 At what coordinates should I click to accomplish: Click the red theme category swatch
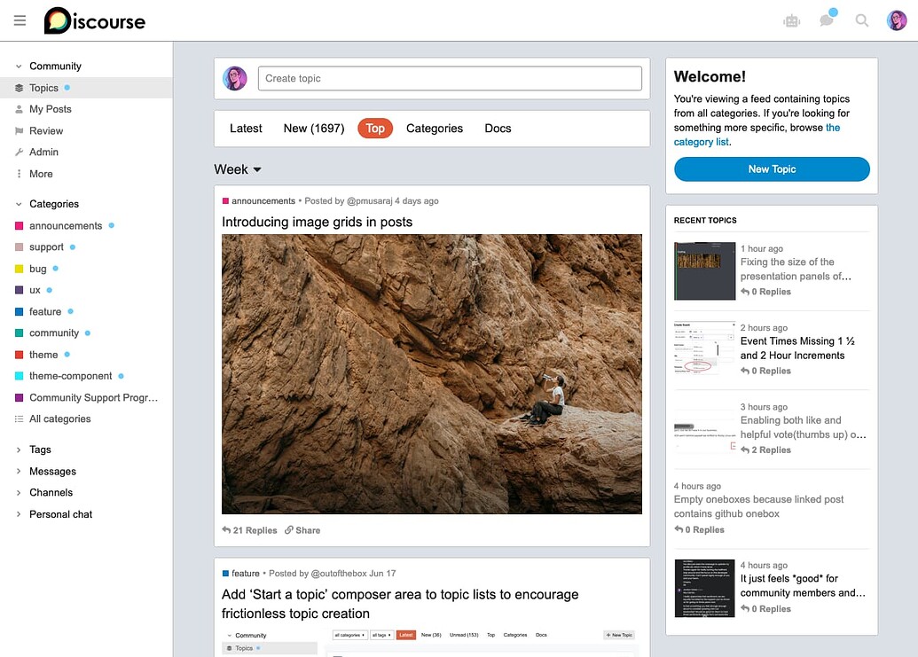20,355
